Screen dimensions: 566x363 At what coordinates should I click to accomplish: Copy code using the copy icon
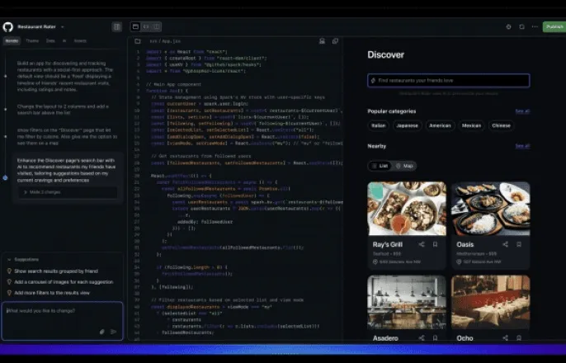335,41
